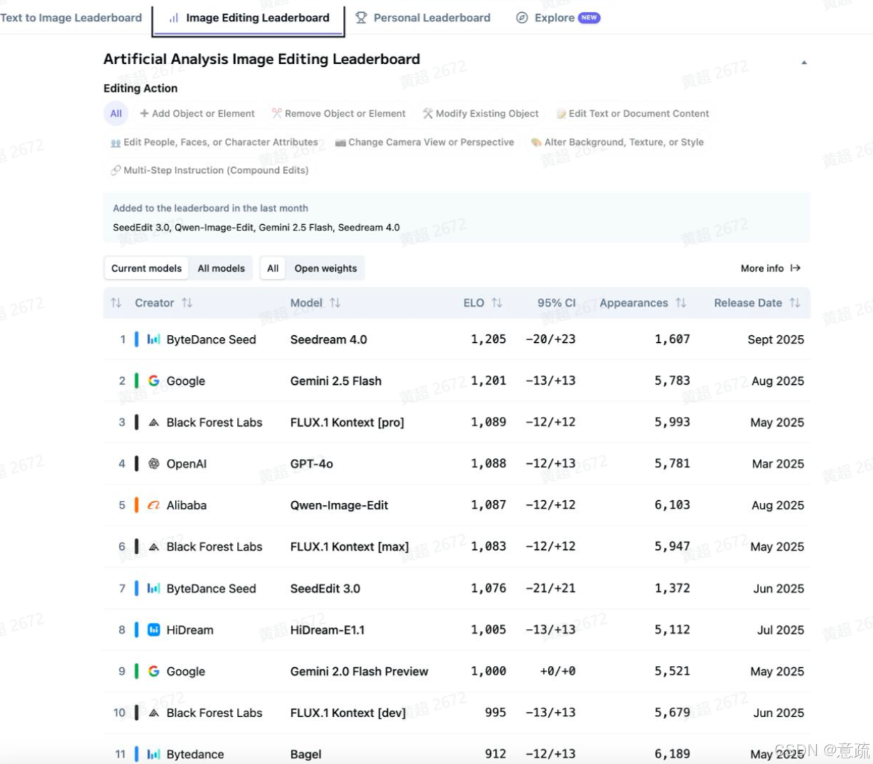Click the arrow icon next to More info
Image resolution: width=873 pixels, height=764 pixels.
[x=795, y=268]
